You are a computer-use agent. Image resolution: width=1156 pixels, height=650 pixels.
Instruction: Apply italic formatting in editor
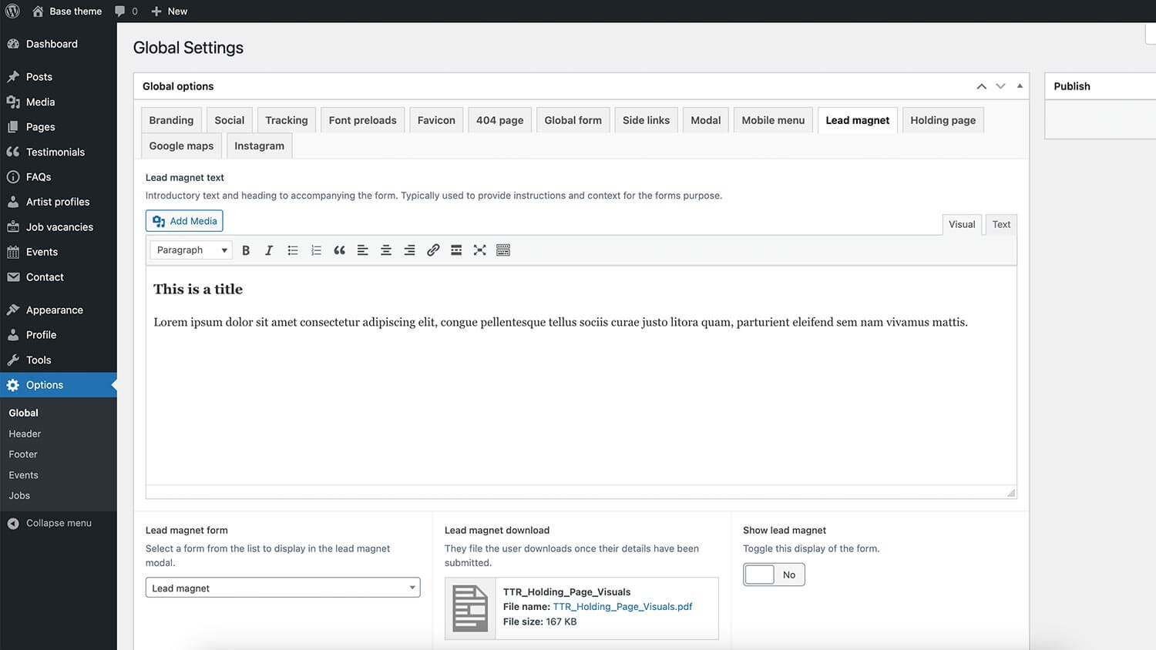tap(269, 250)
